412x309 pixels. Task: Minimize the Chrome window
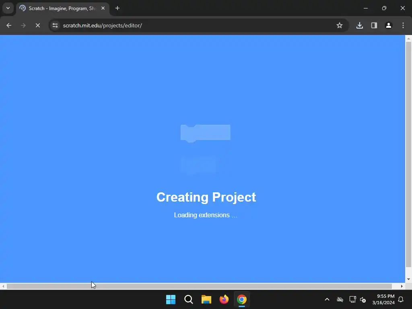(x=365, y=8)
